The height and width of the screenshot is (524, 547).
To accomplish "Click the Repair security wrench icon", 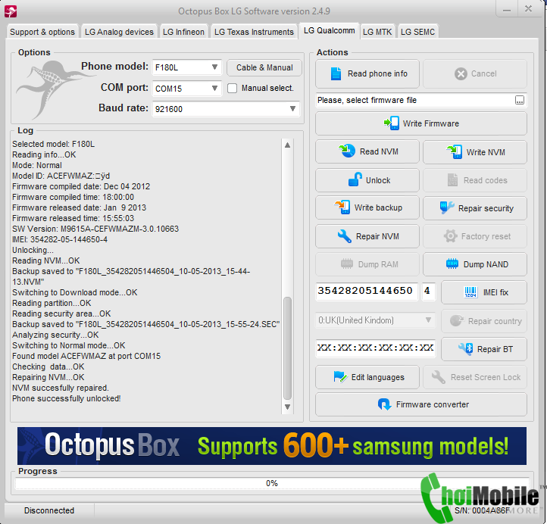I will 447,207.
